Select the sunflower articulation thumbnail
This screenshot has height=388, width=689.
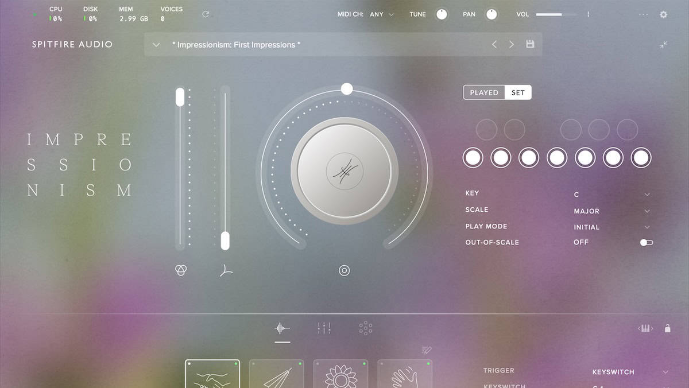pos(340,375)
